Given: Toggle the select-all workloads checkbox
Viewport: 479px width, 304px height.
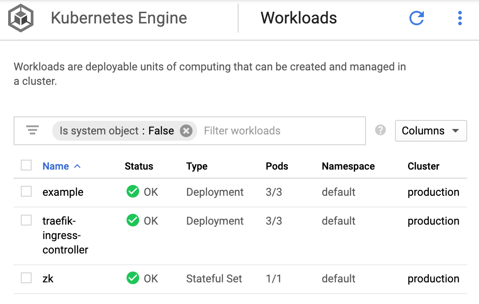Looking at the screenshot, I should click(26, 166).
